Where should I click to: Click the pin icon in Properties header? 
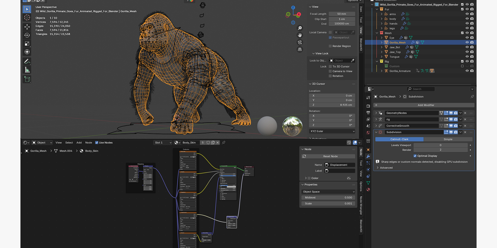click(472, 96)
